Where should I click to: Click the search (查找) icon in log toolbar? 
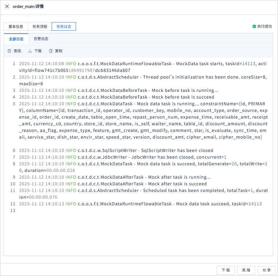(9, 51)
